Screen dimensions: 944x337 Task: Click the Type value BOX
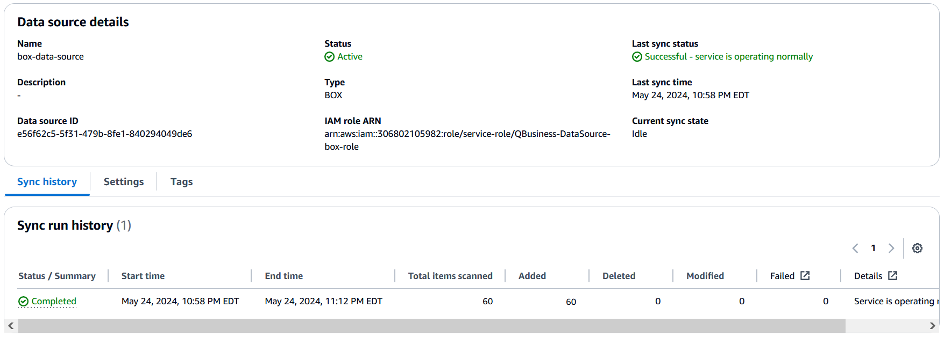pos(333,96)
